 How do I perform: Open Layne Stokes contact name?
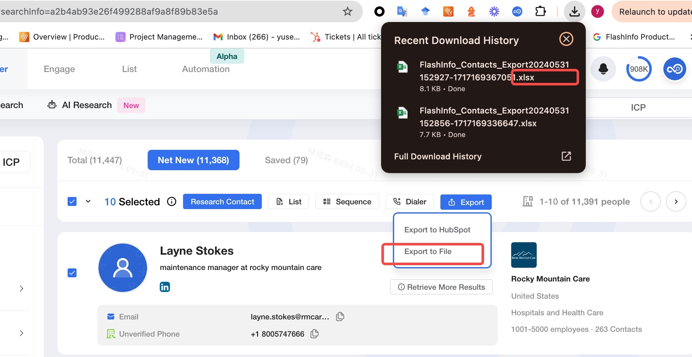pos(197,251)
